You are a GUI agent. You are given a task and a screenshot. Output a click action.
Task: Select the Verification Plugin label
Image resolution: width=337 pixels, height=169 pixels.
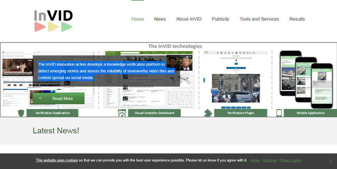[241, 113]
